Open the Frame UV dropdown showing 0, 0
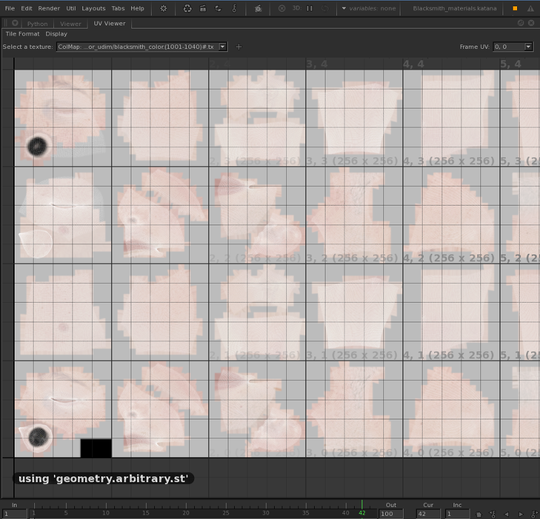 tap(513, 46)
